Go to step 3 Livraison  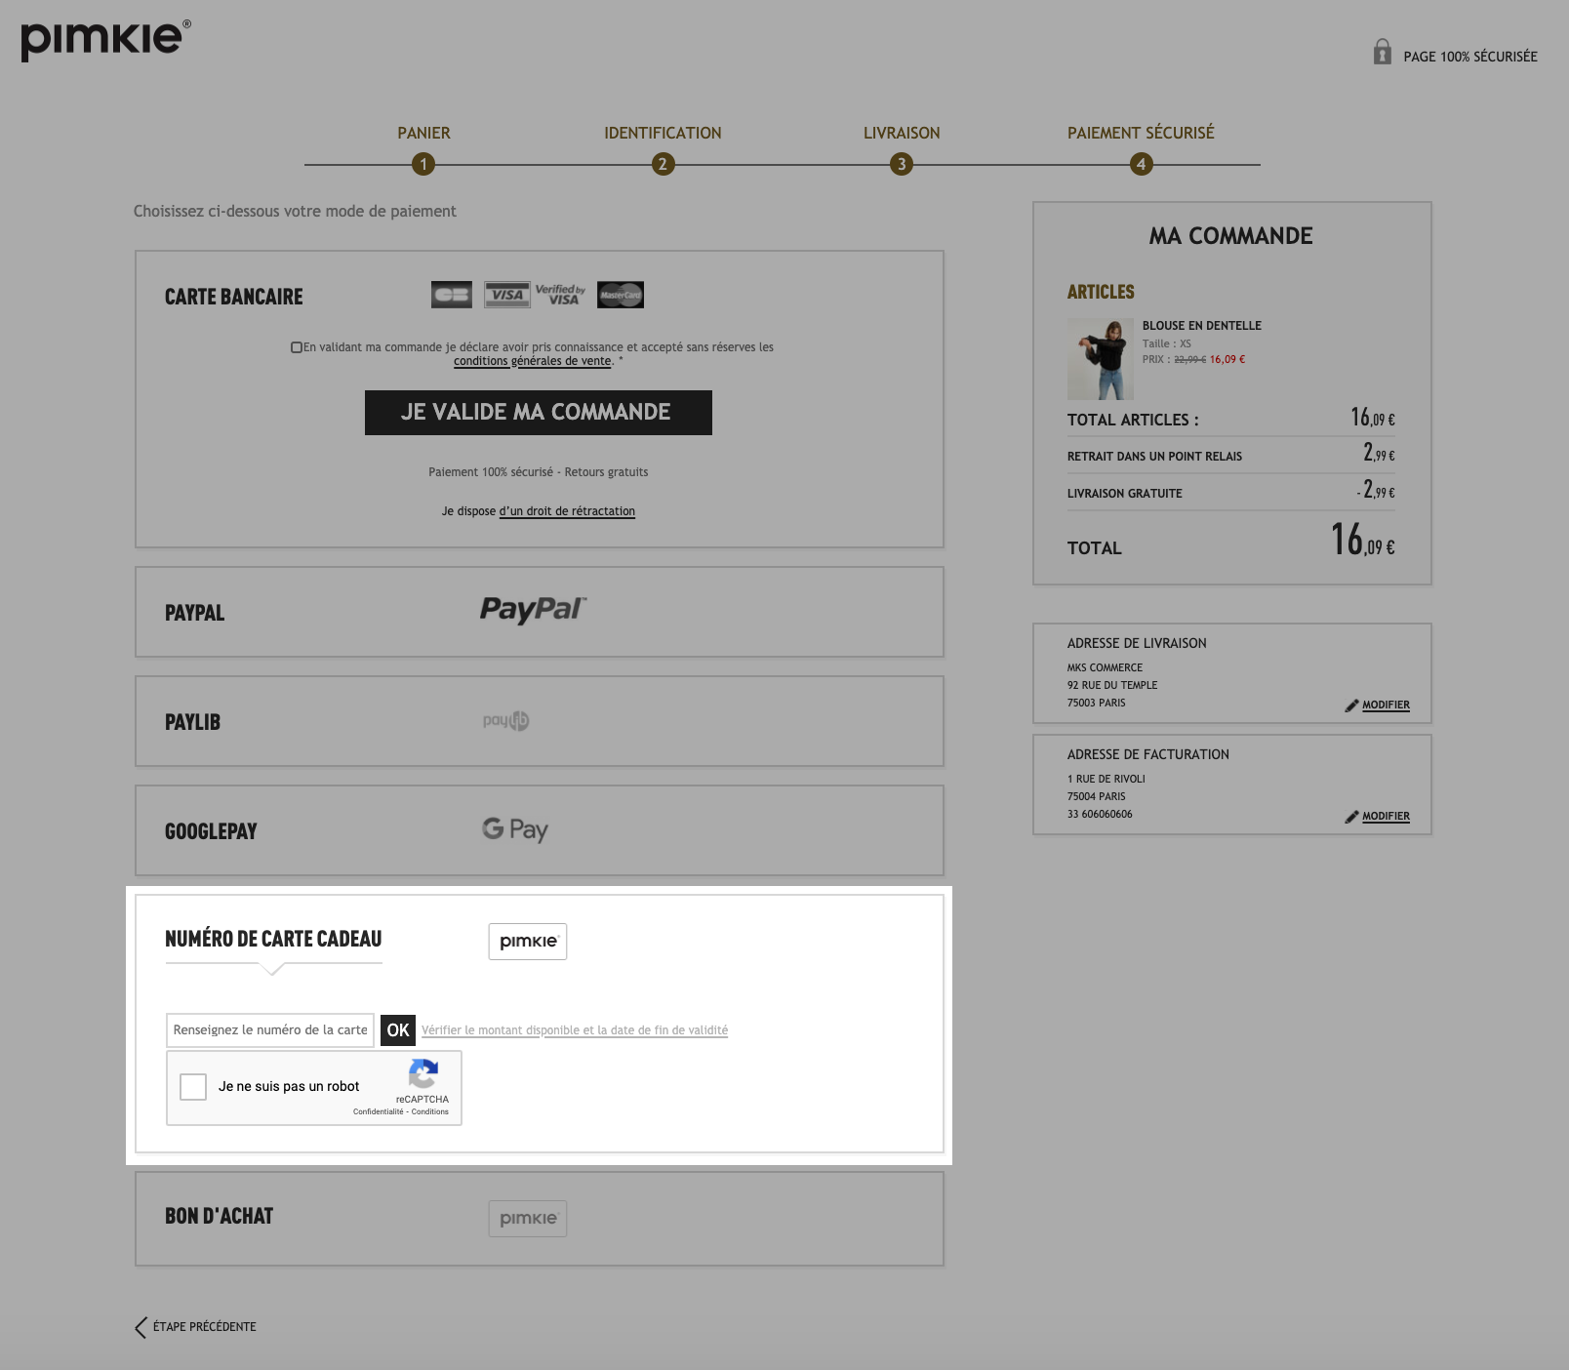point(902,164)
